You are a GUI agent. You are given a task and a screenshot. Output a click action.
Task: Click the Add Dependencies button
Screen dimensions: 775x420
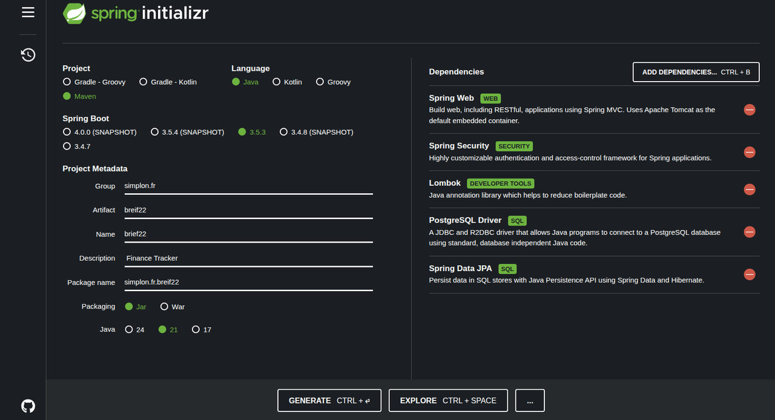696,72
